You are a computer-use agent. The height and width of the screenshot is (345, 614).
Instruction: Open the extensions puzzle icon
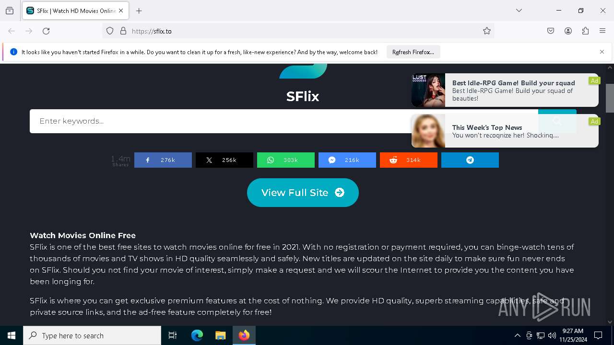tap(585, 31)
